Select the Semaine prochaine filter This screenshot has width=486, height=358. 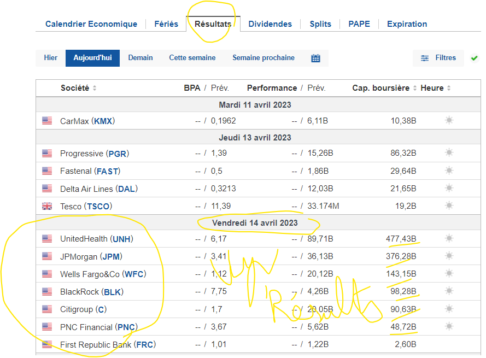[x=264, y=58]
